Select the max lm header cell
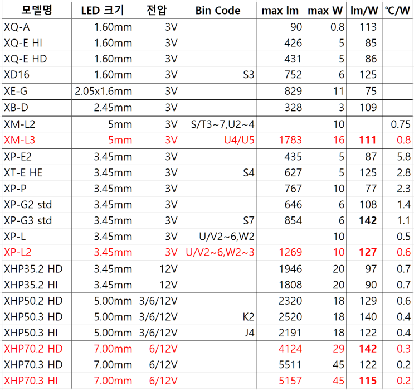 [x=280, y=11]
